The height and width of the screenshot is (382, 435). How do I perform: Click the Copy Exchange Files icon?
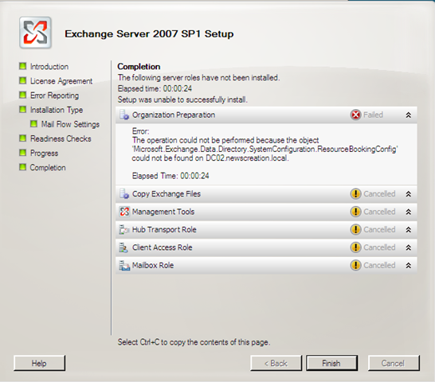coord(124,193)
